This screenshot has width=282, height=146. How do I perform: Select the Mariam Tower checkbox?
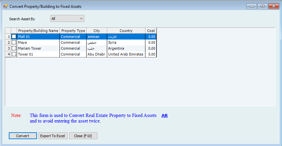[x=14, y=48]
